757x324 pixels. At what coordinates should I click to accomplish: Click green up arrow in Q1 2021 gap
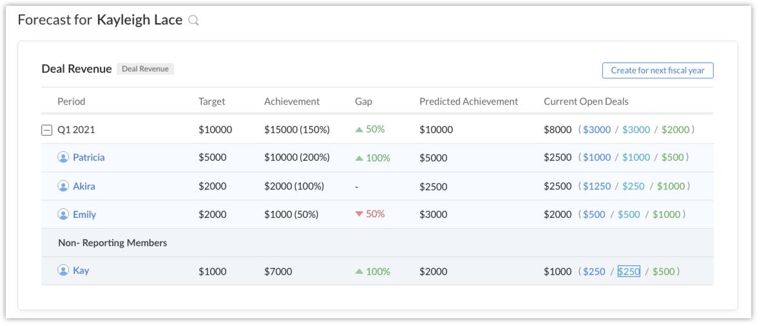tap(359, 129)
